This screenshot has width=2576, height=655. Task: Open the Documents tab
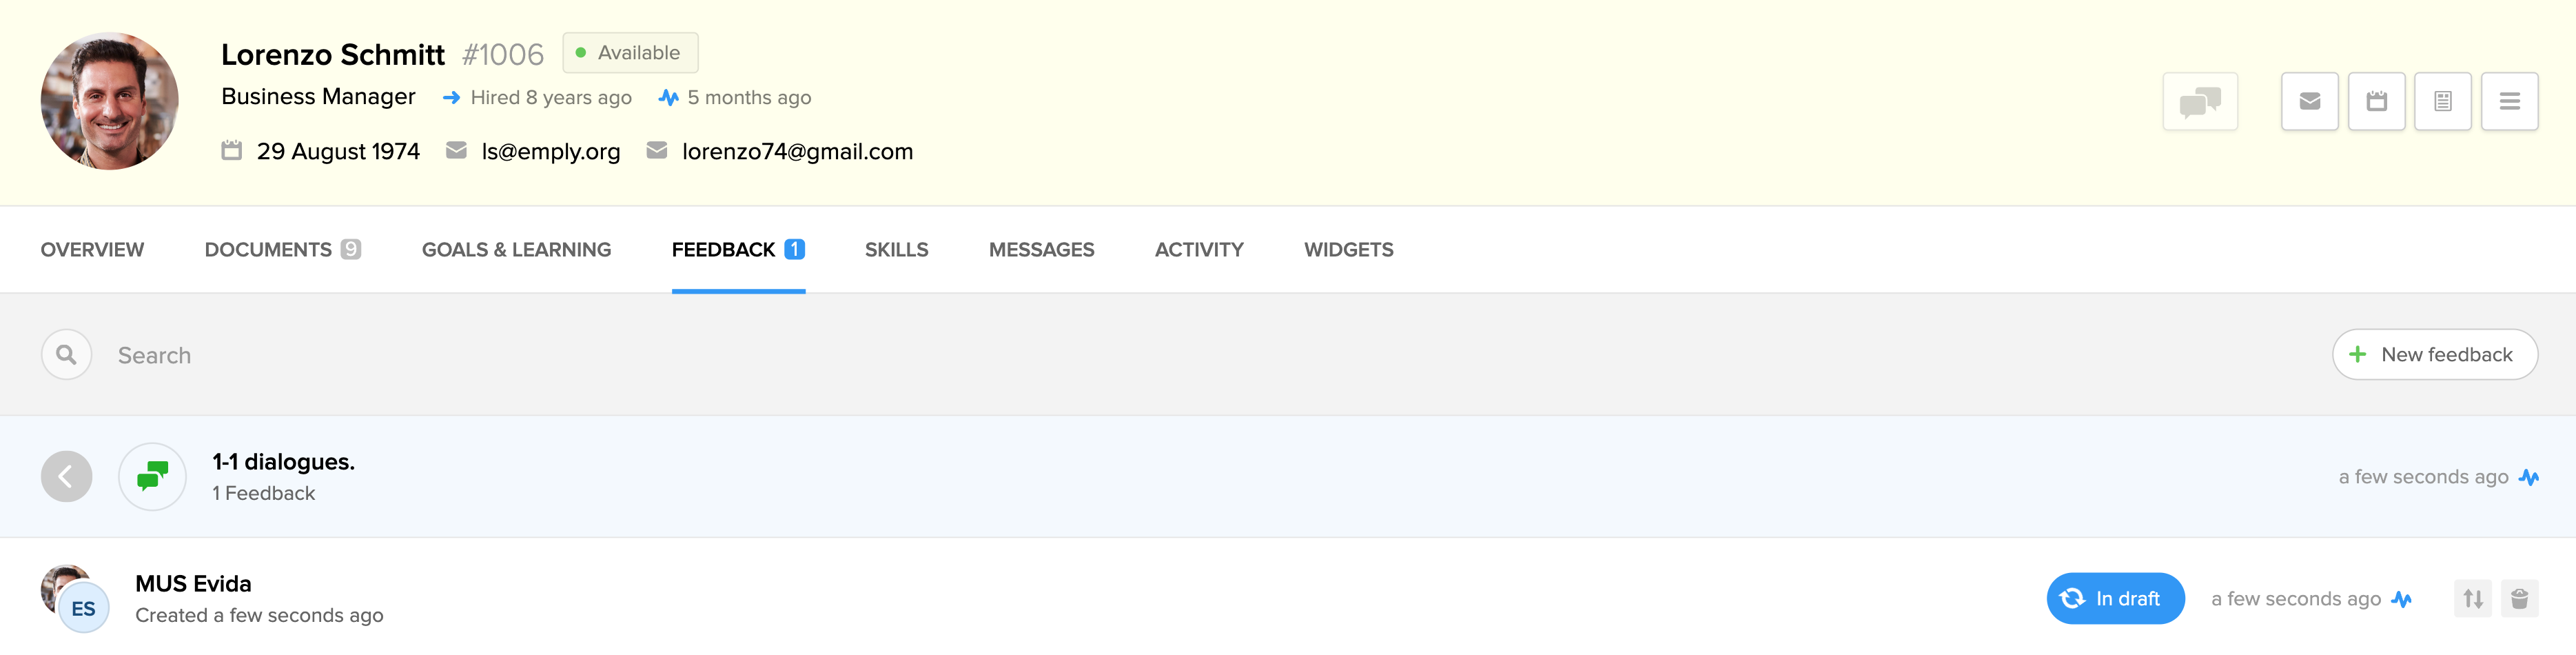[282, 250]
